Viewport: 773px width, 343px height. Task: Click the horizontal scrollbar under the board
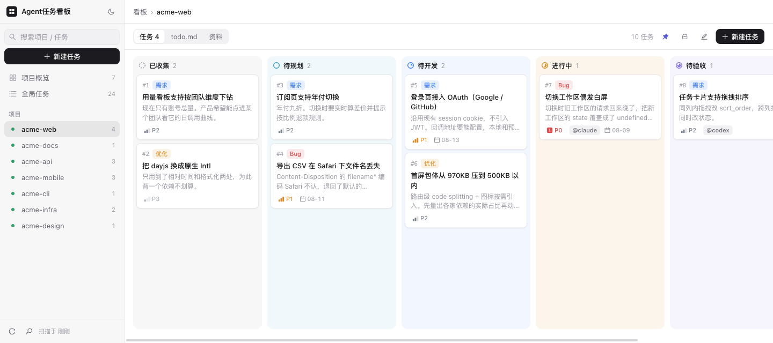pyautogui.click(x=382, y=340)
